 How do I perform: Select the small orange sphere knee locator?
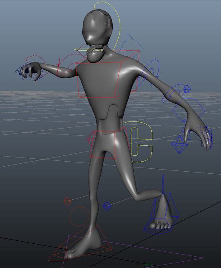point(67,201)
